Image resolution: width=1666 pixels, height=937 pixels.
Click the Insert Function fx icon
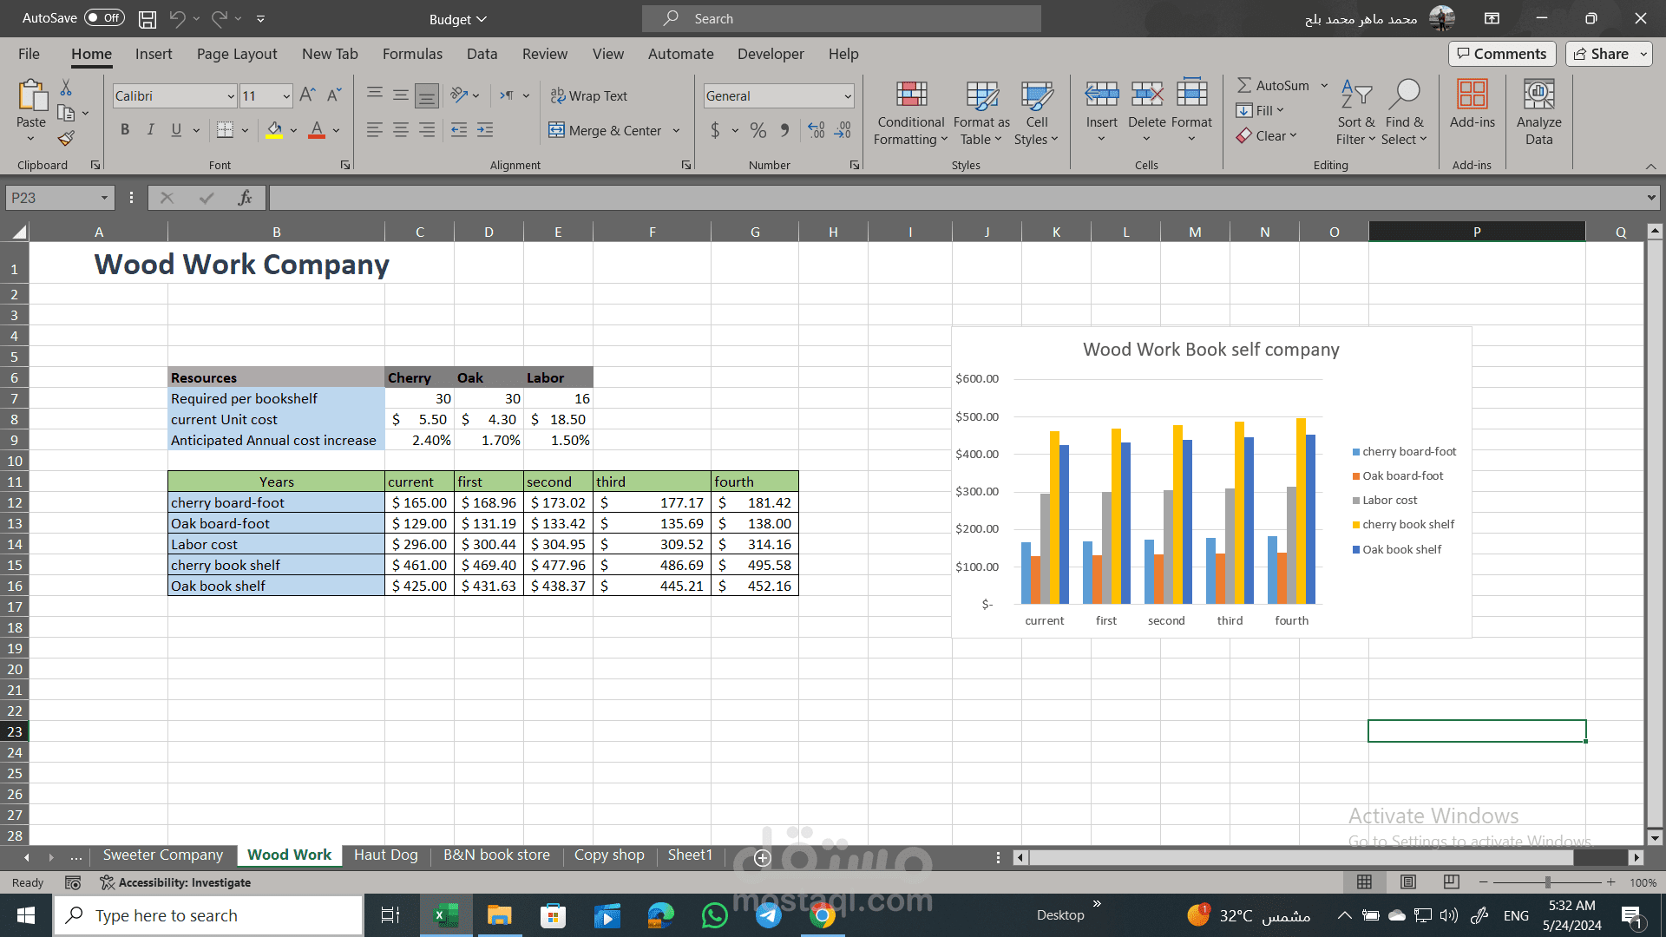click(245, 198)
